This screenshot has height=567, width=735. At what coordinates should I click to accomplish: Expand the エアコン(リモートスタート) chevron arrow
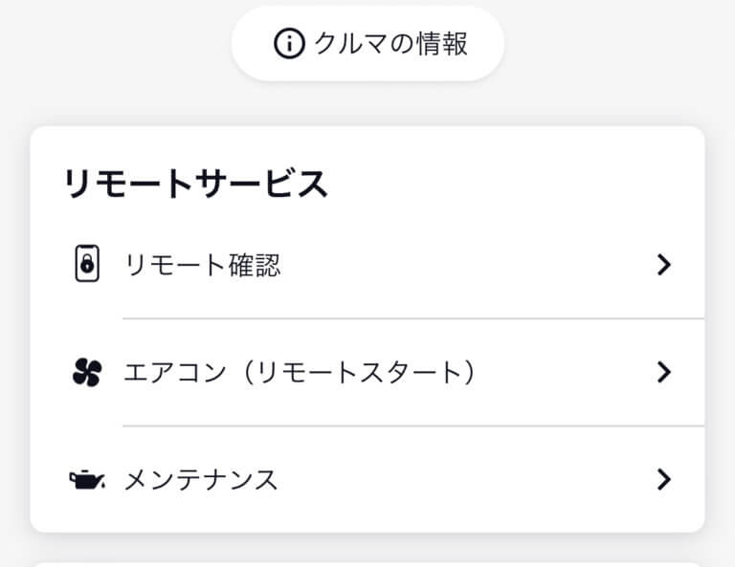(664, 372)
